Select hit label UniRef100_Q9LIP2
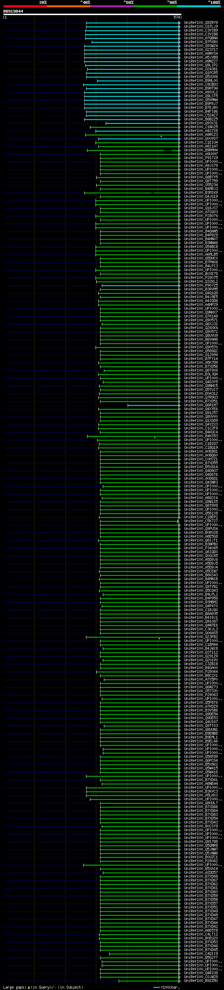The height and width of the screenshot is (990, 224). [x=201, y=65]
